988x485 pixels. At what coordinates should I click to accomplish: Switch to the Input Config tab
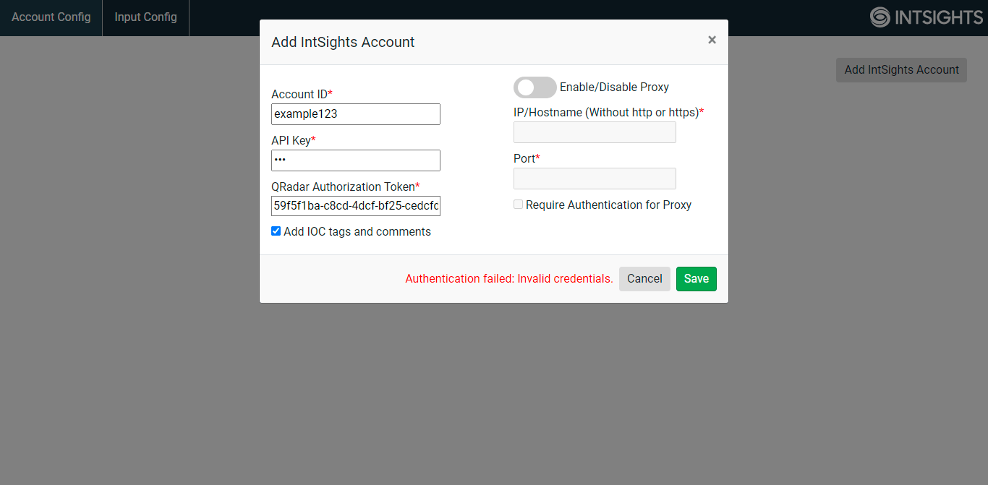coord(146,17)
